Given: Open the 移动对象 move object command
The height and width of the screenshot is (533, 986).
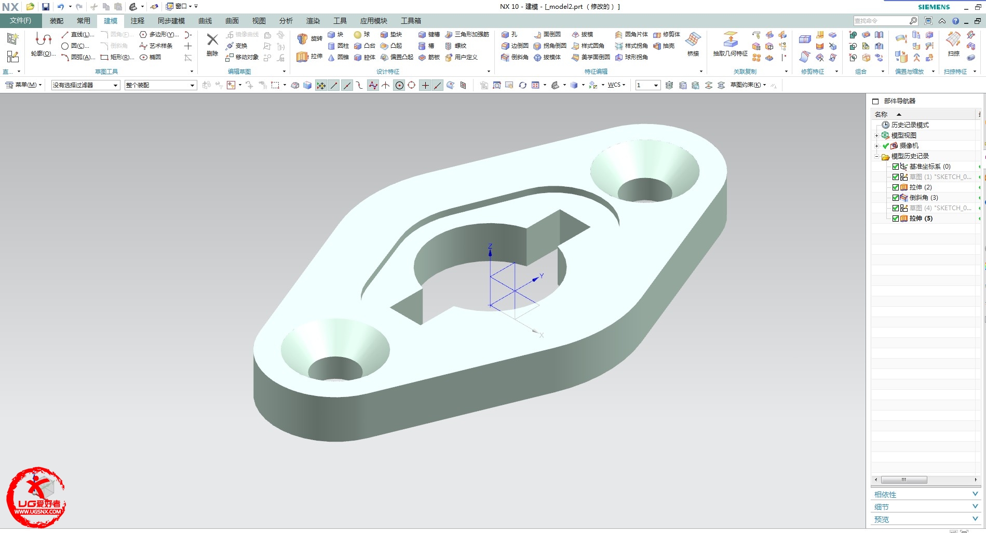Looking at the screenshot, I should pyautogui.click(x=242, y=57).
